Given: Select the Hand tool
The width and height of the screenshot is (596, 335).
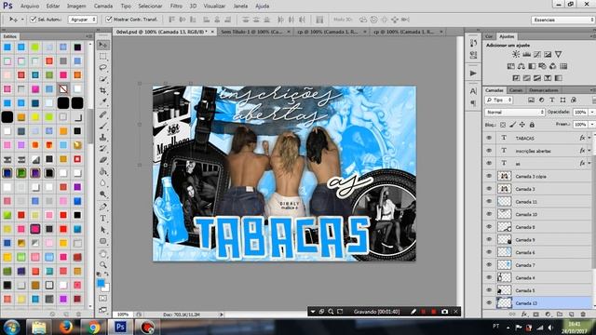Looking at the screenshot, I should click(x=102, y=253).
